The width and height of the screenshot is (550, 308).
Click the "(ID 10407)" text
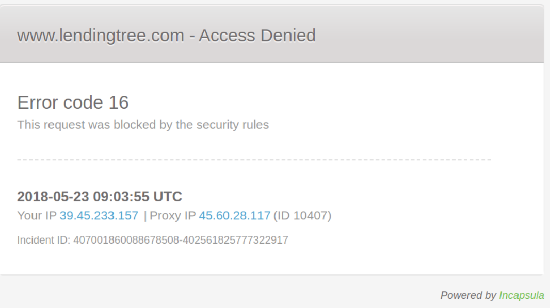(x=302, y=216)
